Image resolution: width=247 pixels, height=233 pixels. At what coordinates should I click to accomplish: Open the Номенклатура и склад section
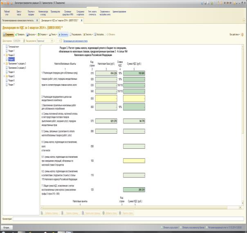(43, 13)
